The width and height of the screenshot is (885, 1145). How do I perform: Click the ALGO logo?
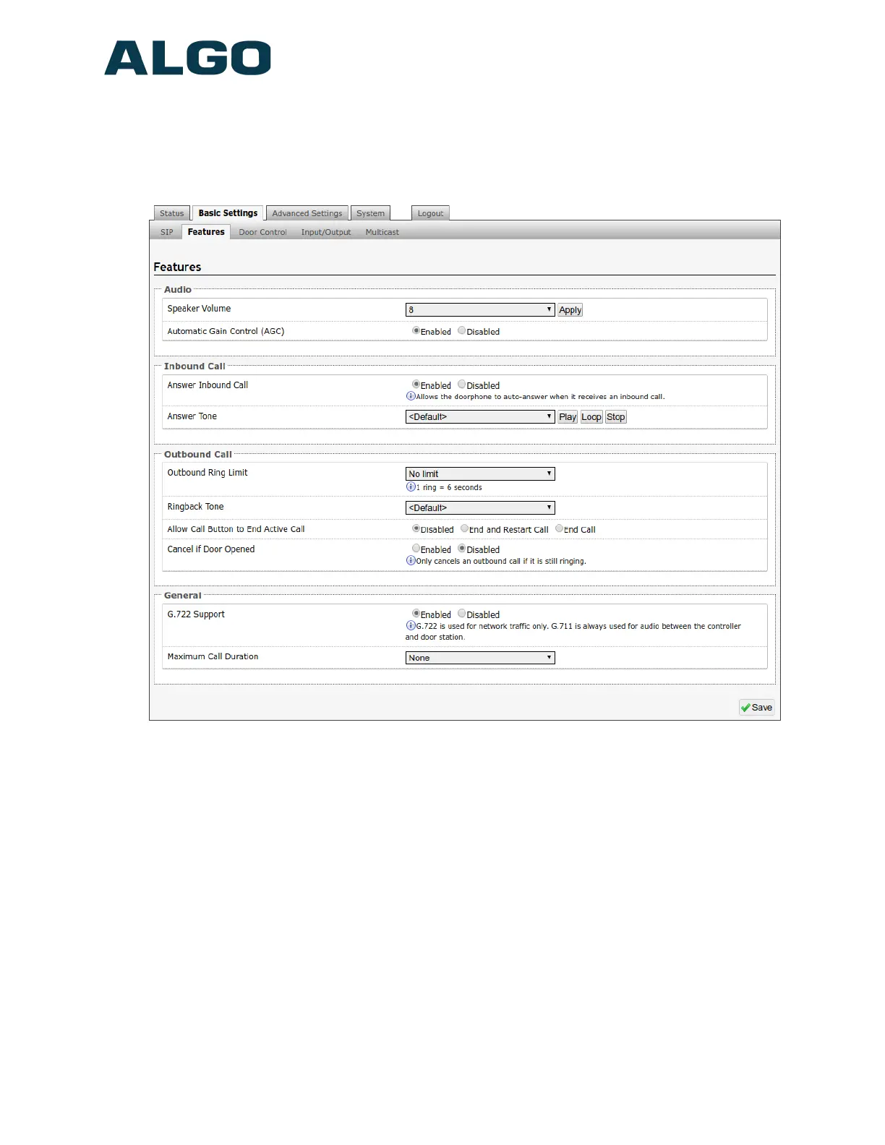click(x=188, y=58)
